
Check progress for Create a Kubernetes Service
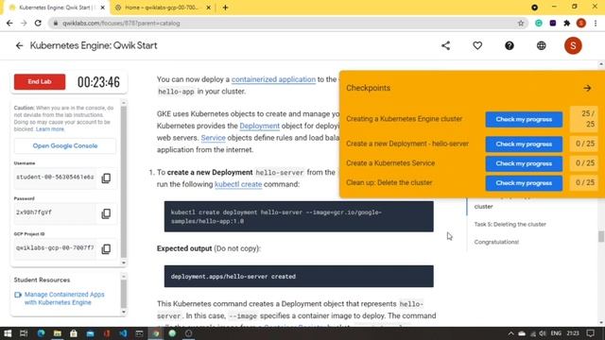[x=524, y=163]
